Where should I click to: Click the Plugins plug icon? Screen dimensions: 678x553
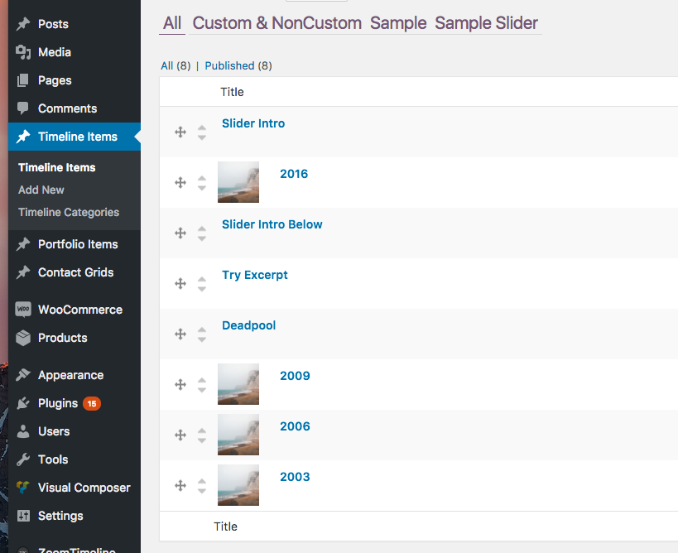click(23, 403)
